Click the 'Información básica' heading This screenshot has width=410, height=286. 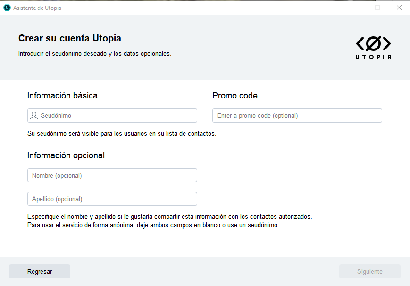[62, 96]
